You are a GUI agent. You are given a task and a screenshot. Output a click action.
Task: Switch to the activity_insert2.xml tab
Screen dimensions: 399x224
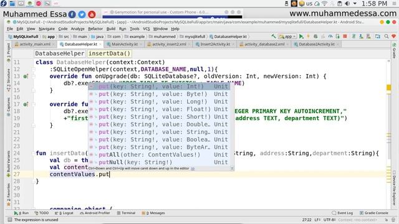169,44
